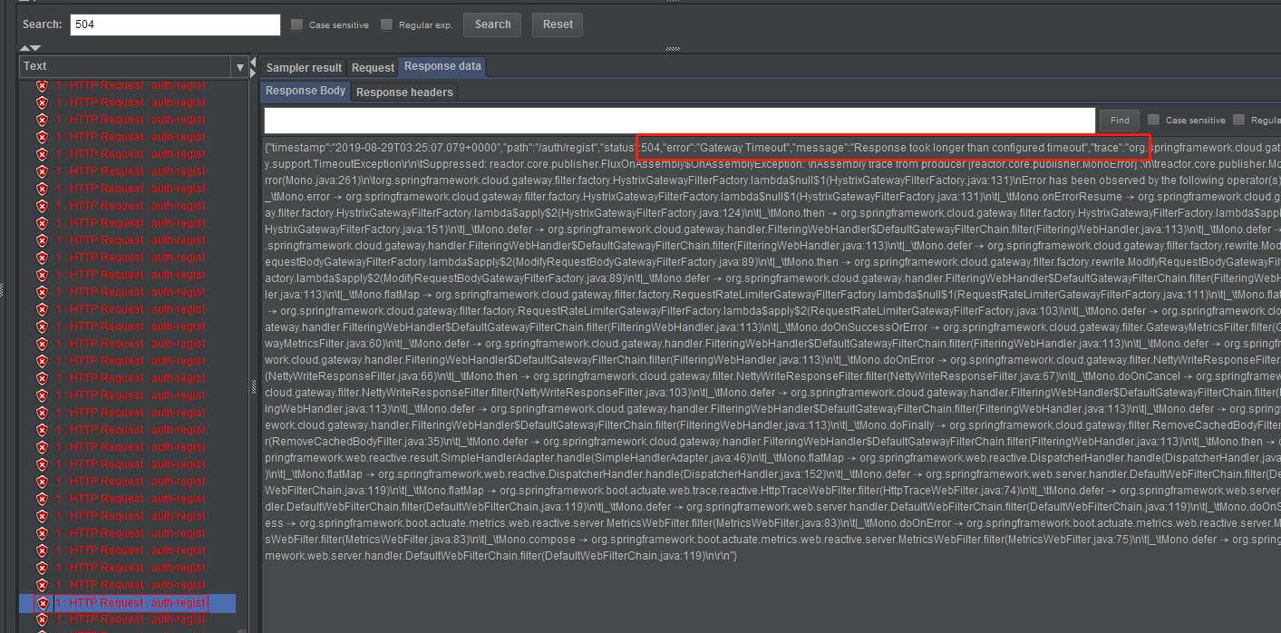Click the Find button in the response panel

coord(1119,120)
